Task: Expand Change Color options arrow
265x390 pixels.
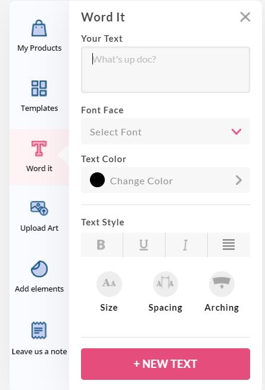Action: (x=238, y=180)
